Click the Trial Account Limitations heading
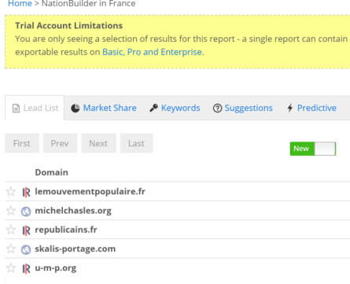Image resolution: width=350 pixels, height=284 pixels. [69, 26]
